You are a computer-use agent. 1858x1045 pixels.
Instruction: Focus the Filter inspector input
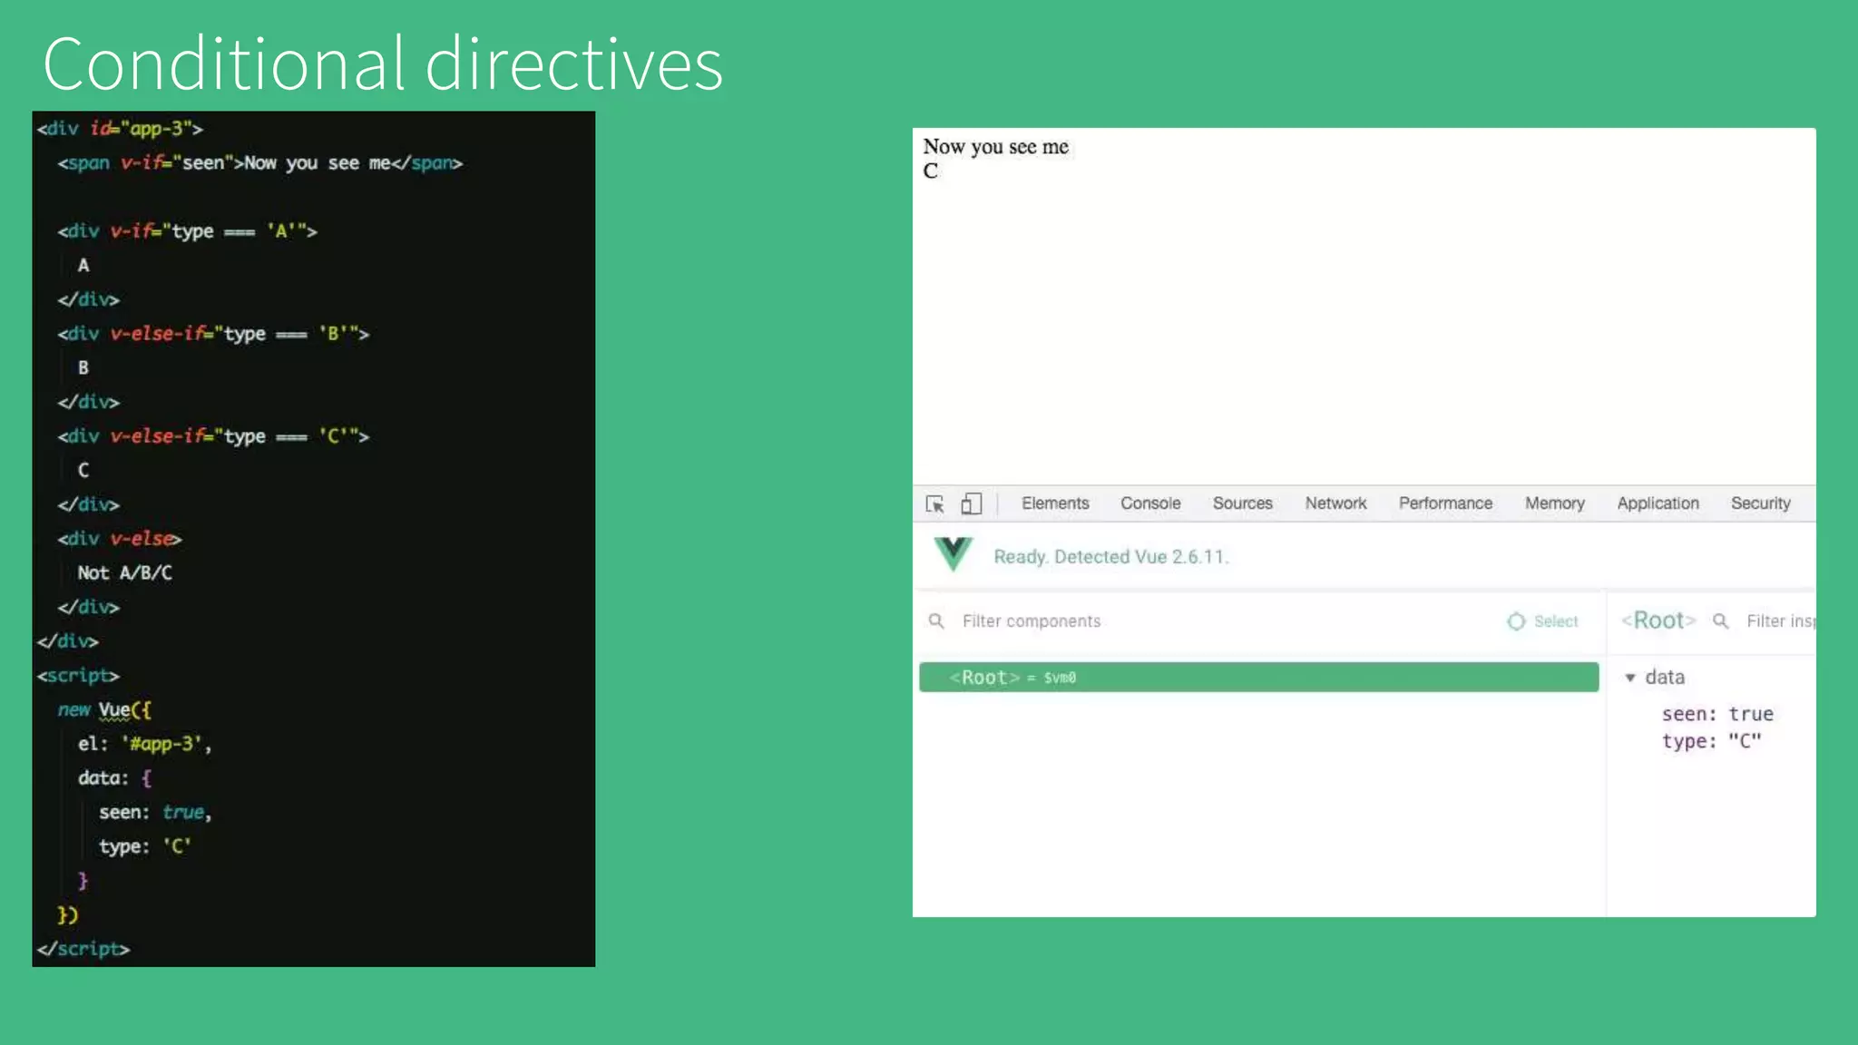click(x=1780, y=621)
